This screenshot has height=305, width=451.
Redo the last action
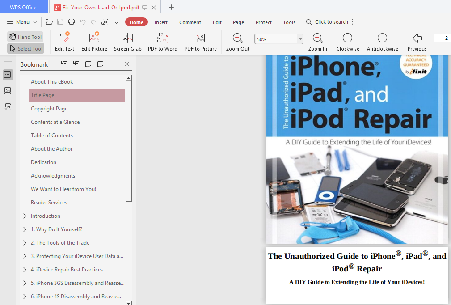click(x=94, y=22)
